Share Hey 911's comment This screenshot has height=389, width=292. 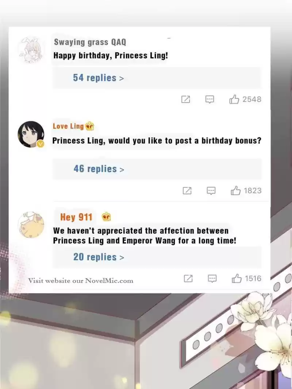pyautogui.click(x=188, y=279)
